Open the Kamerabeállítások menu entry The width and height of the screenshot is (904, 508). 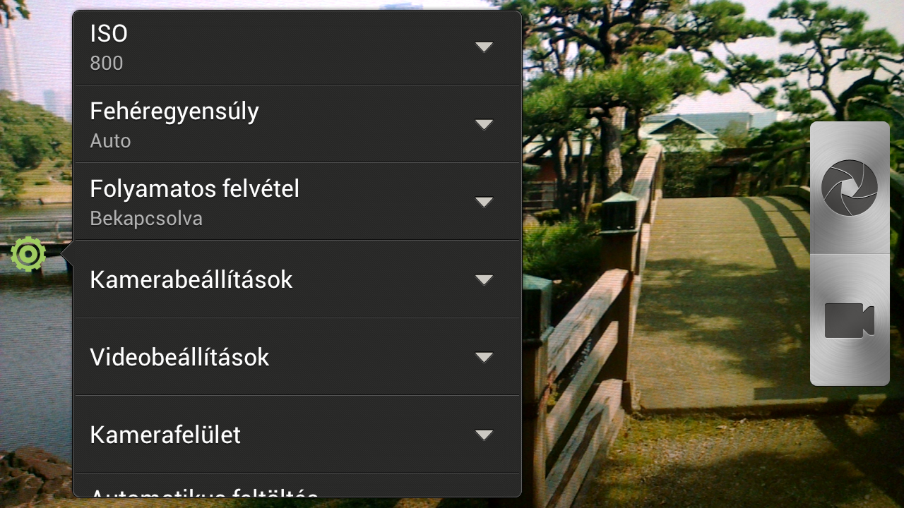(x=297, y=279)
